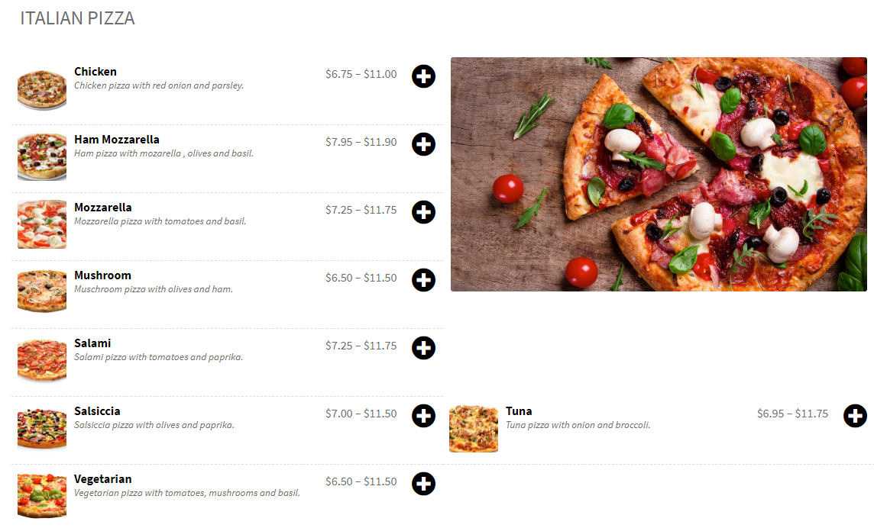
Task: Click the Chicken price range $6.75 – $11.00
Action: [361, 74]
